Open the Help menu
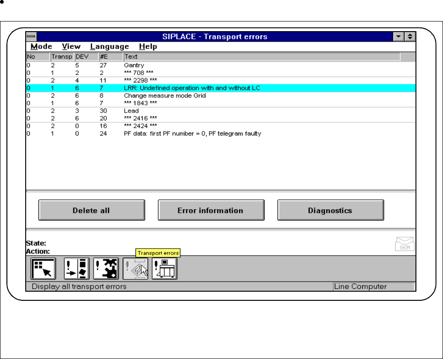443x359 pixels. tap(148, 47)
